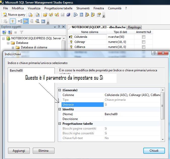
Task: Click the check constraints icon
Action: tap(43, 21)
